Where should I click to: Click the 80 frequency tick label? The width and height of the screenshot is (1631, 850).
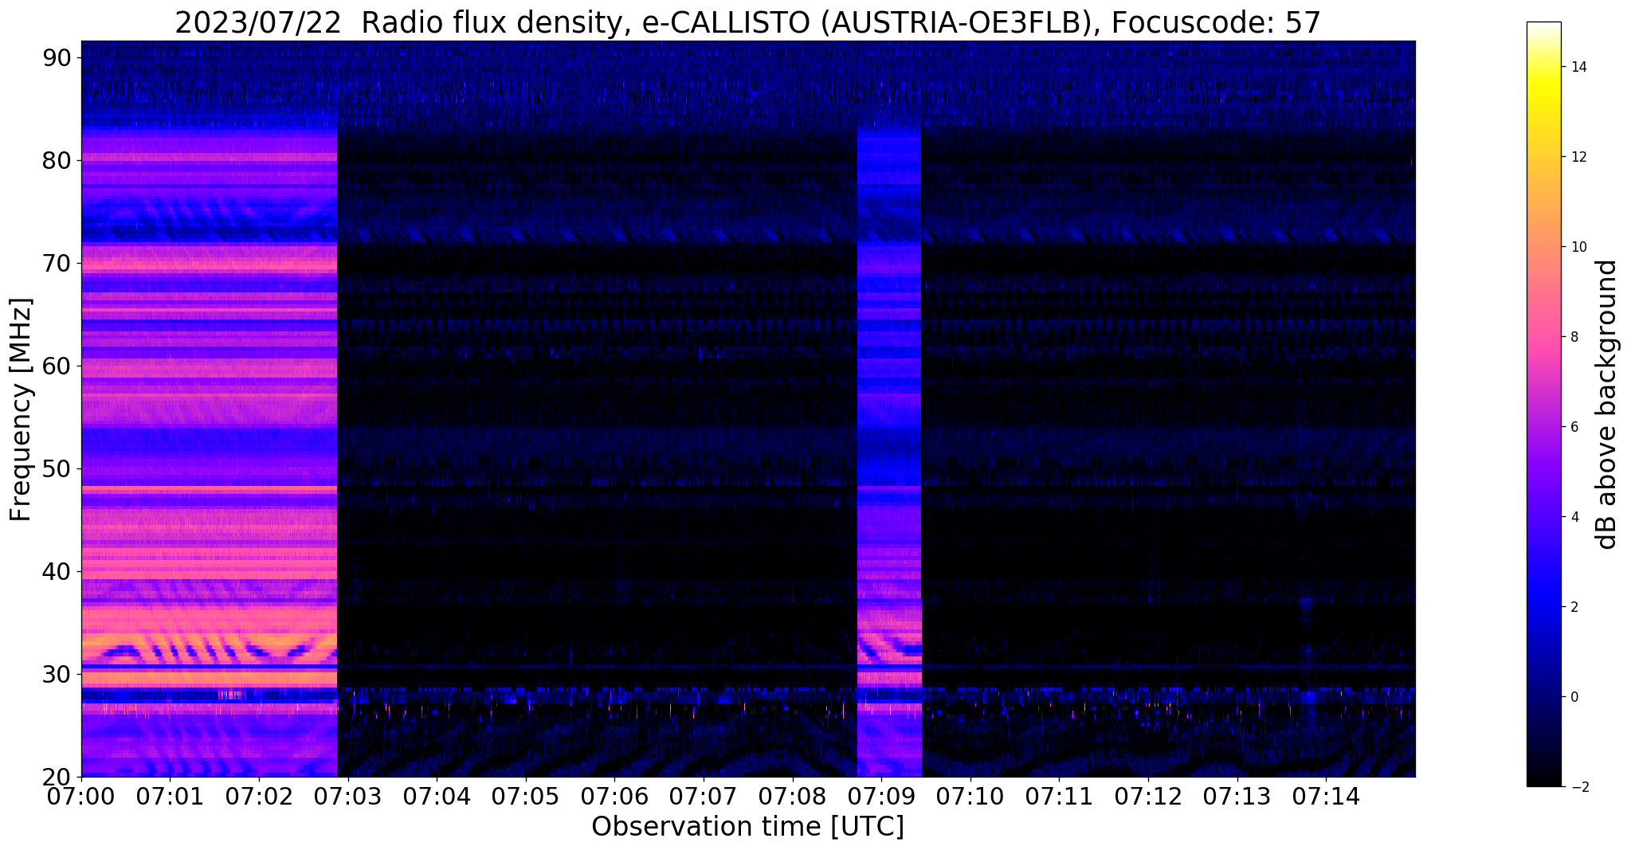(x=56, y=160)
